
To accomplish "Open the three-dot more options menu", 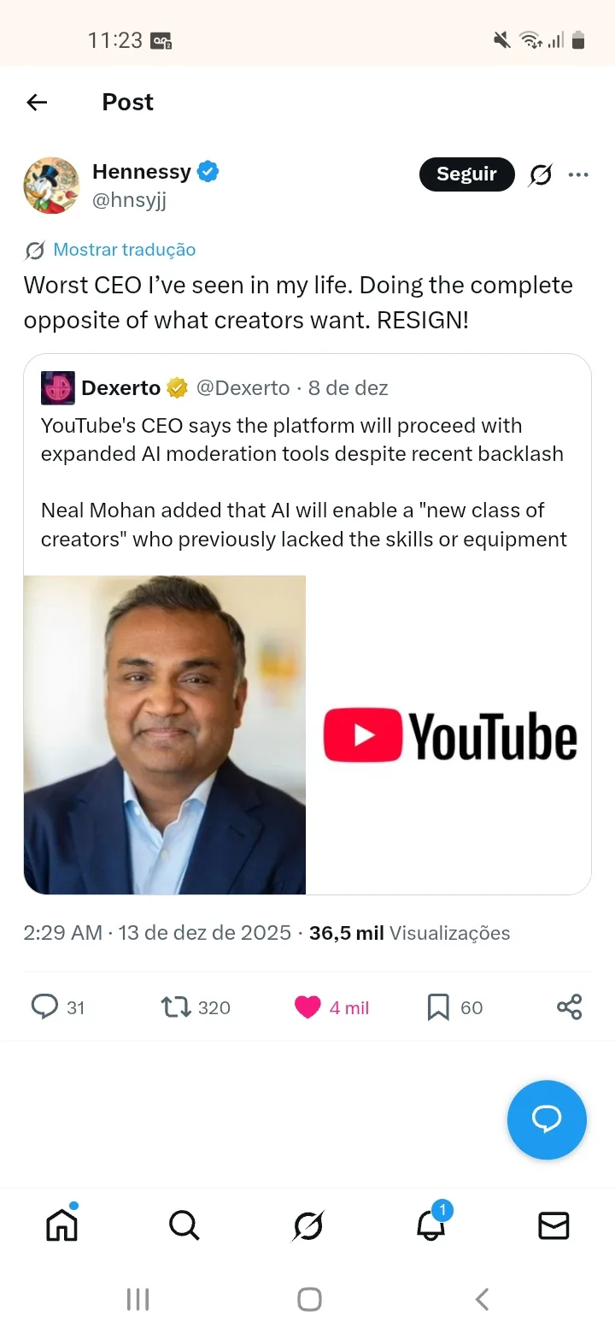I will (578, 175).
